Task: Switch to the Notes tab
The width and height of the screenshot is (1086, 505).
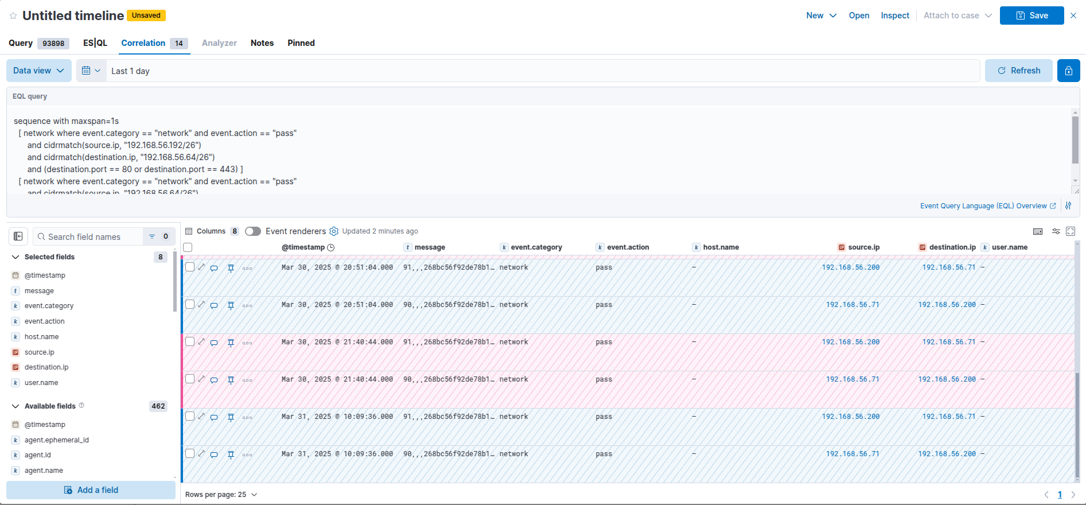Action: (x=262, y=43)
